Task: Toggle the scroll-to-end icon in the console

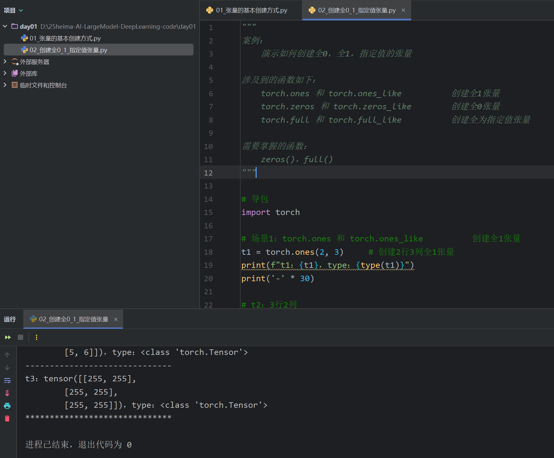Action: click(7, 393)
